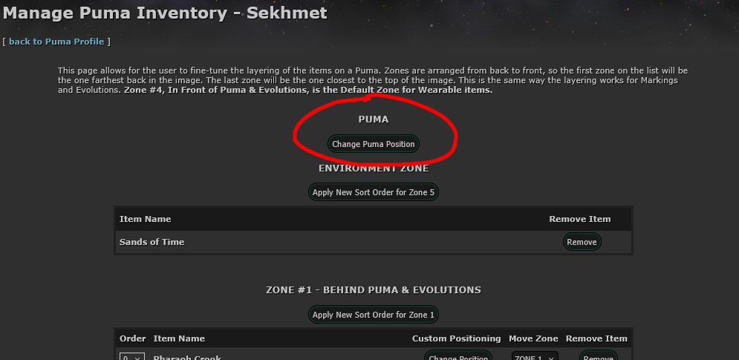Open the back to Puma Profile link
This screenshot has width=739, height=360.
tap(56, 42)
